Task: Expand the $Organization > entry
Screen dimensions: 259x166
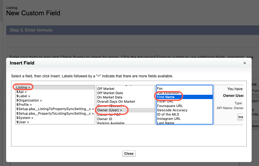Action: (x=55, y=100)
